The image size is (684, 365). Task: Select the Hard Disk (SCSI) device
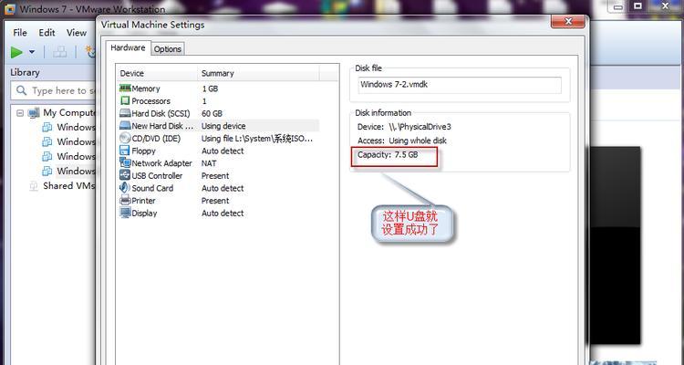point(155,113)
